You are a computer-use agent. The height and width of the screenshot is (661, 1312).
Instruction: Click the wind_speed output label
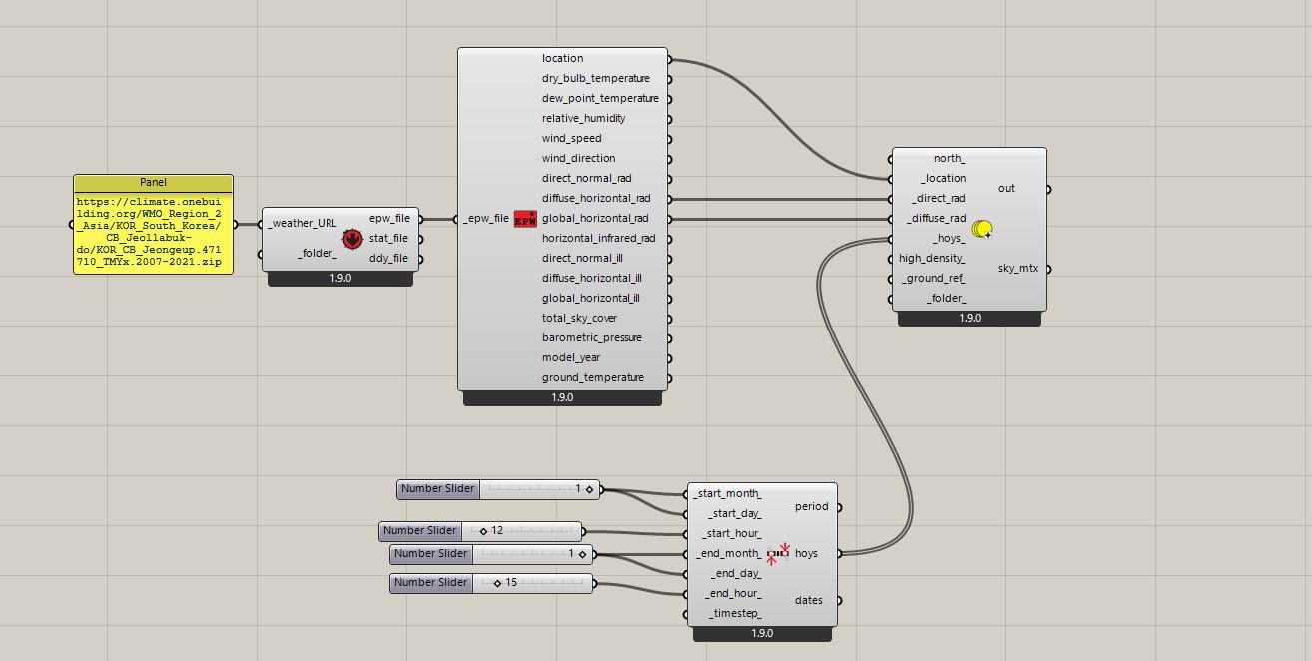[x=572, y=138]
